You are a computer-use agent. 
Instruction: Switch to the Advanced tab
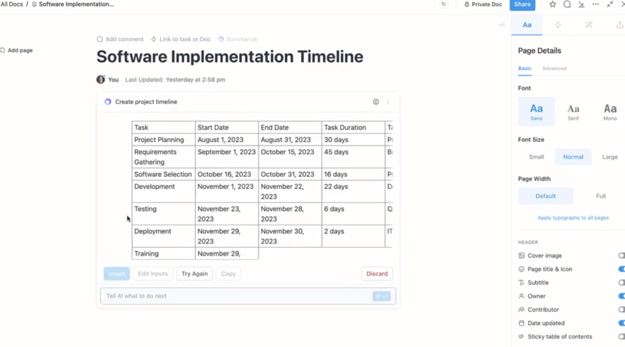coord(554,68)
